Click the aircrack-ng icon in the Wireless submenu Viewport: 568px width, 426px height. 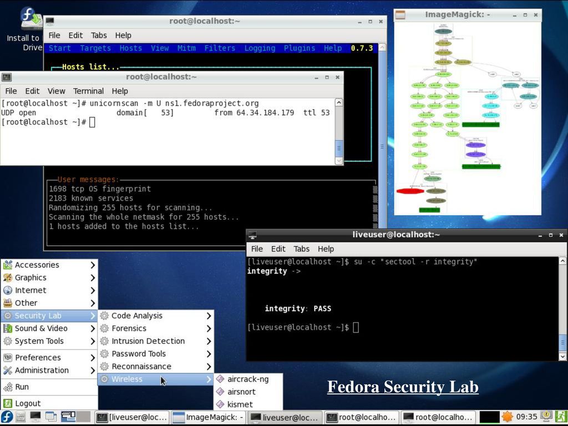[x=220, y=379]
